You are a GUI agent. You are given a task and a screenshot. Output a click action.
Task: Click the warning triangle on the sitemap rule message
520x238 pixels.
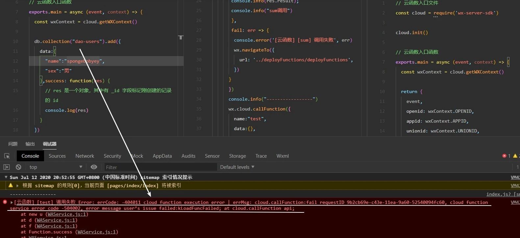tap(11, 186)
